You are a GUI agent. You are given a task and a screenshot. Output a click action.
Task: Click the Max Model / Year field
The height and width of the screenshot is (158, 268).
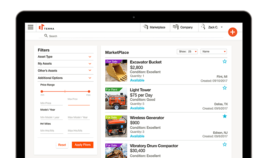tap(79, 117)
